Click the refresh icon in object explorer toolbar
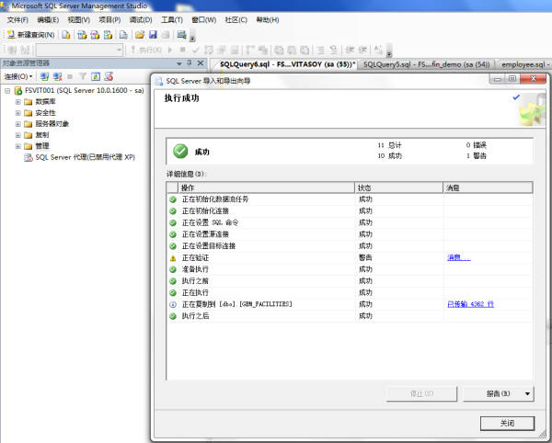This screenshot has height=443, width=552. pyautogui.click(x=96, y=76)
